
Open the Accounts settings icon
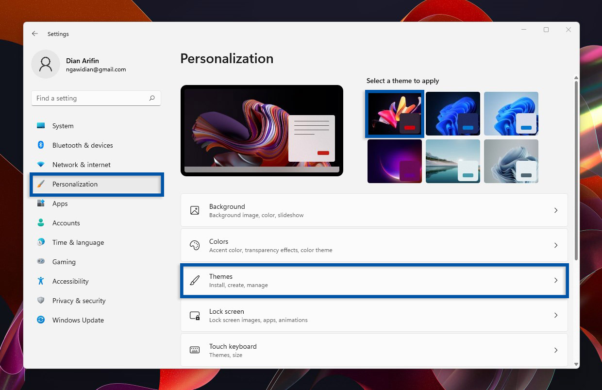(x=41, y=223)
